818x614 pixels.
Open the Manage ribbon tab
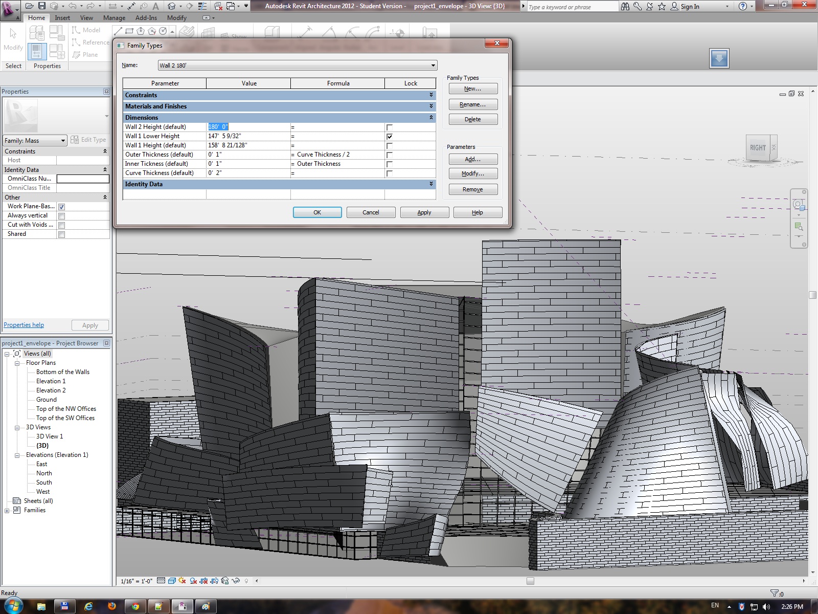[x=114, y=18]
